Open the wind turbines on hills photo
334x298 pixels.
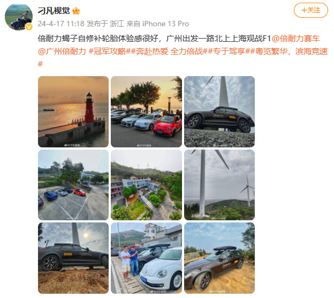click(x=219, y=185)
